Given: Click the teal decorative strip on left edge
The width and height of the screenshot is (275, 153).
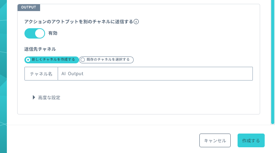Looking at the screenshot, I should click(x=3, y=76).
